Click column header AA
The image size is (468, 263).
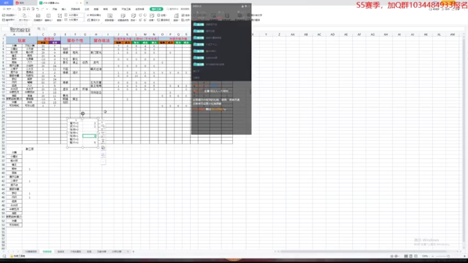click(x=292, y=34)
